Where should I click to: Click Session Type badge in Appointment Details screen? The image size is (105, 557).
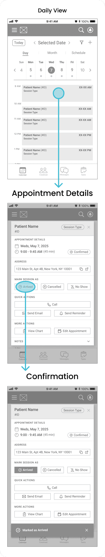[x=73, y=227]
